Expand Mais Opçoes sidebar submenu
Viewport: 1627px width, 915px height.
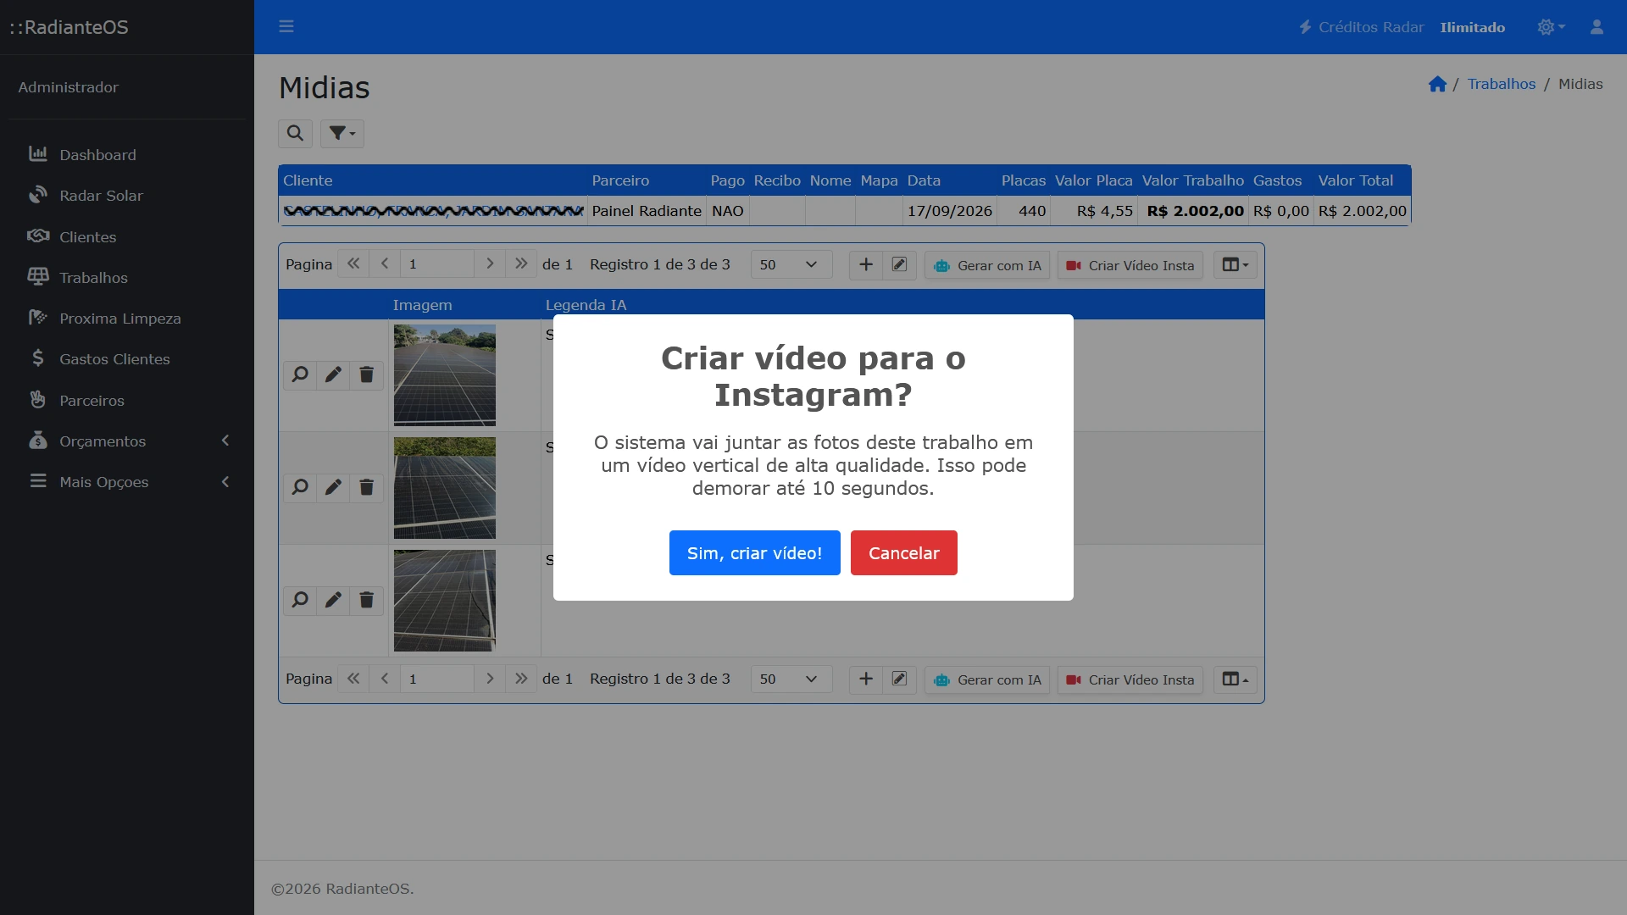(127, 482)
